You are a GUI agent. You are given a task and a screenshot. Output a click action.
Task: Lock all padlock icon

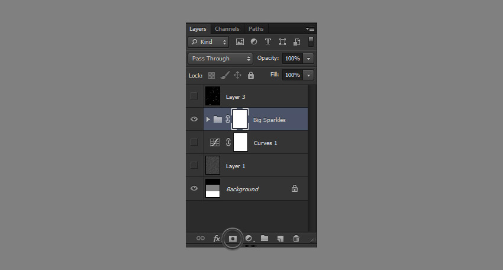tap(251, 75)
